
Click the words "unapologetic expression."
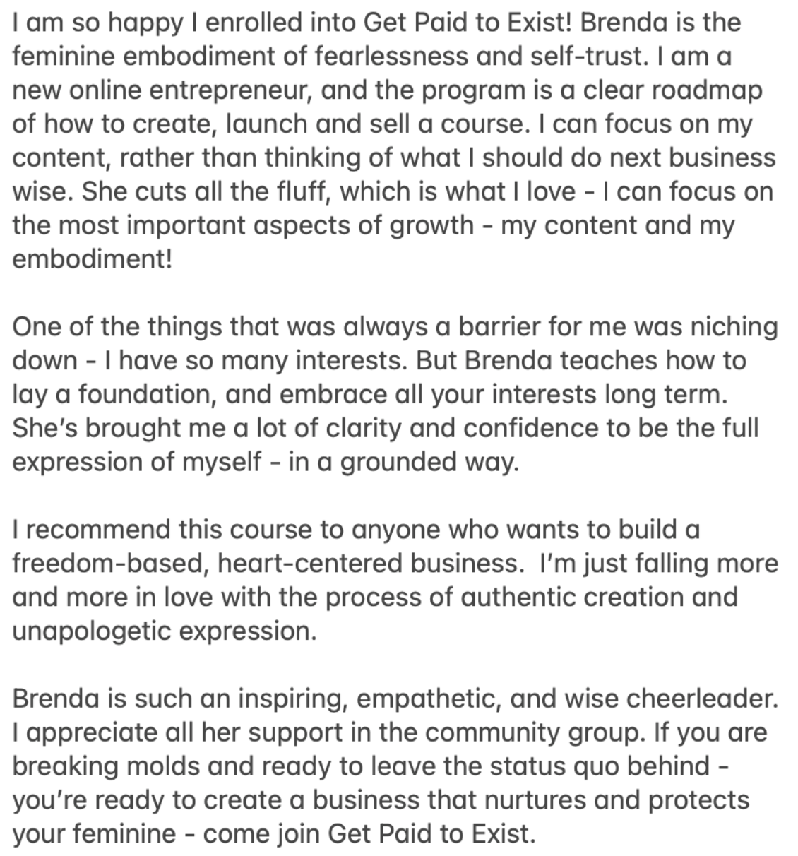[165, 631]
